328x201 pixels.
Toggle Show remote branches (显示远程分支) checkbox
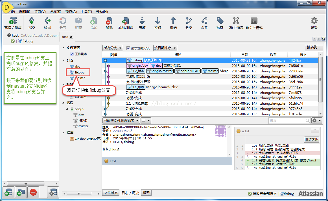pos(128,48)
